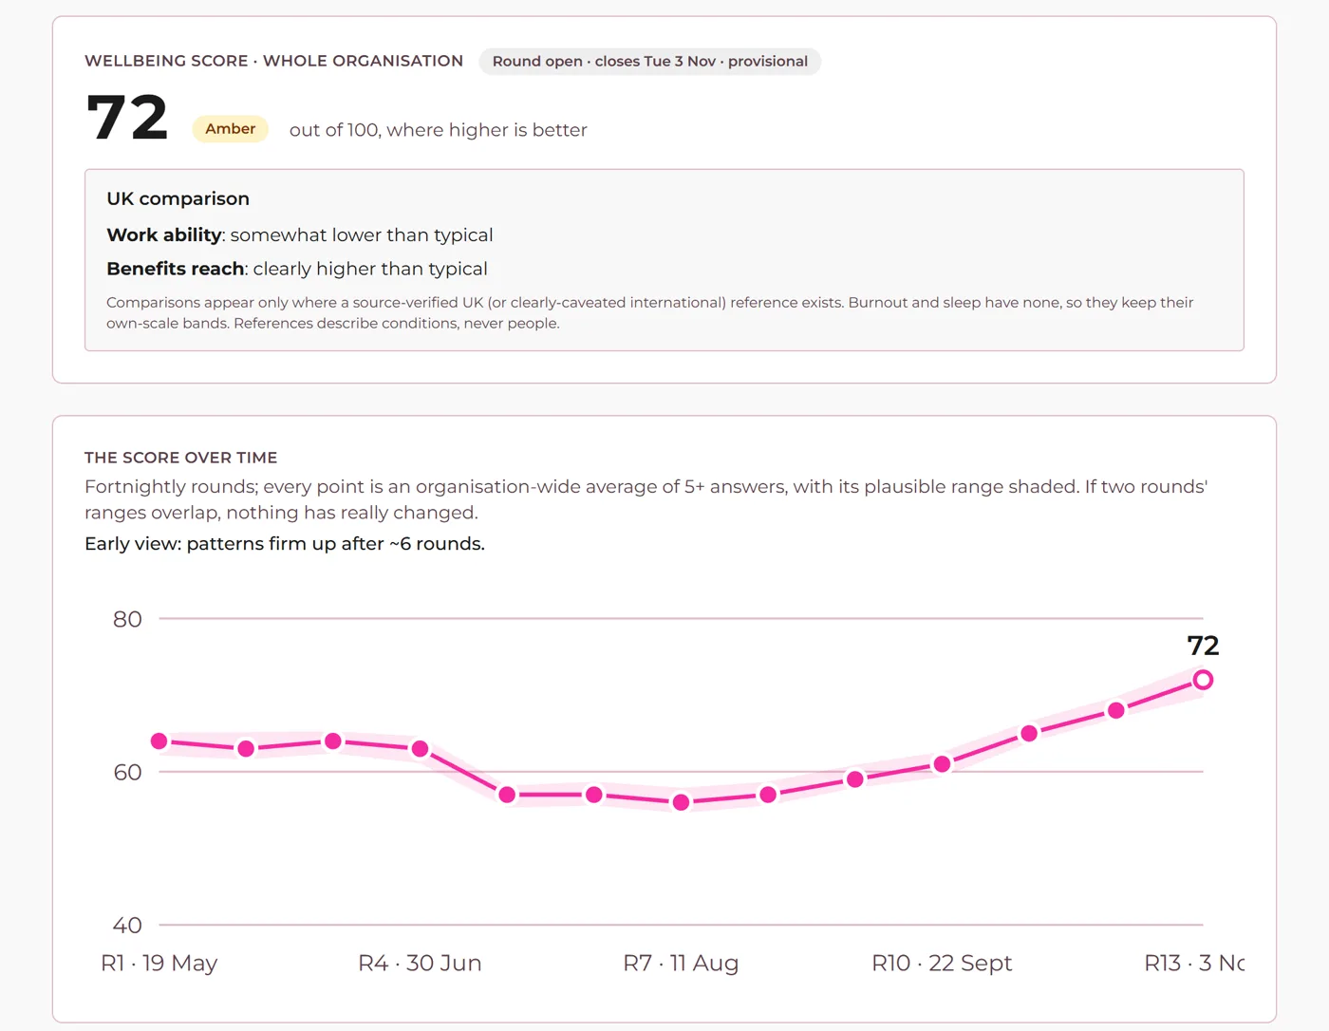Screen dimensions: 1329x1031
Task: Select the hollow provisional R13 data point
Action: point(1203,680)
